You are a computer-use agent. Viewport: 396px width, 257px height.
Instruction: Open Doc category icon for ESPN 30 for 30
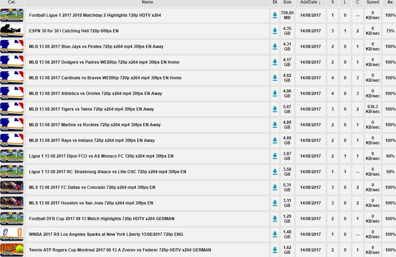(x=12, y=31)
